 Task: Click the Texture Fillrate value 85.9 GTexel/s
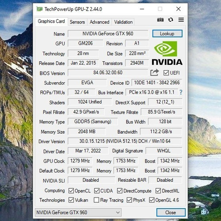(x=161, y=112)
